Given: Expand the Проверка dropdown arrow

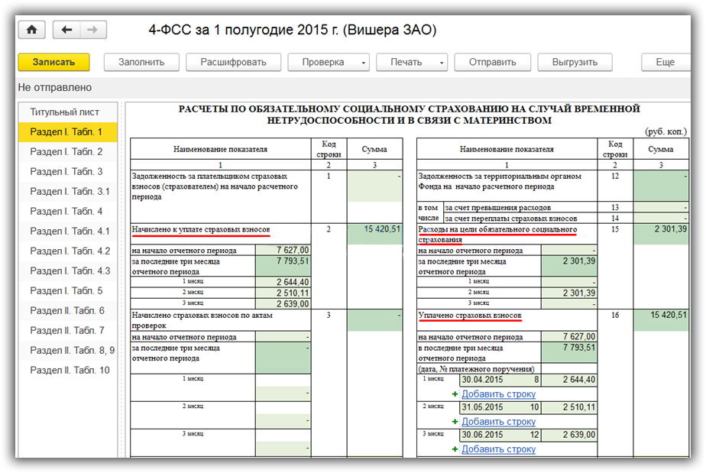Looking at the screenshot, I should click(x=364, y=63).
